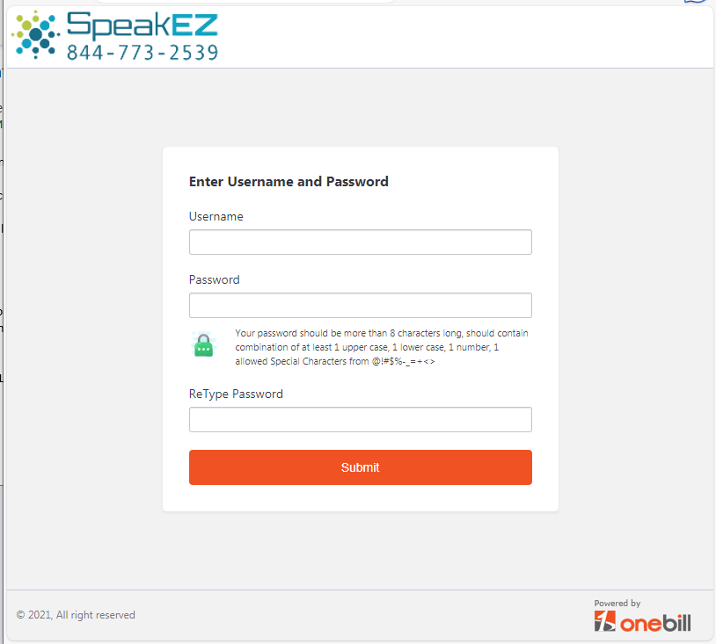Click the SpeakEZ dotted circle logo icon
716x644 pixels.
[35, 35]
